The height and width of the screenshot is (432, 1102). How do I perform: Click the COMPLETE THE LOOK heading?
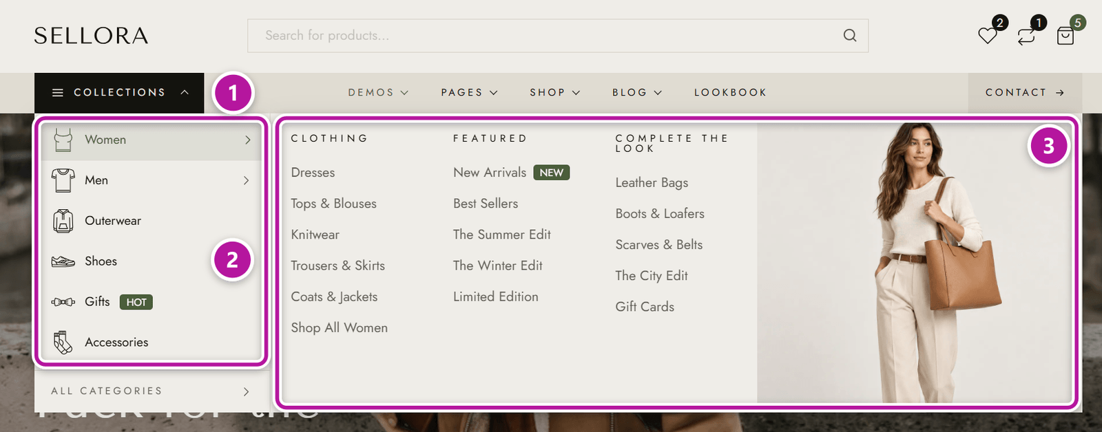672,143
